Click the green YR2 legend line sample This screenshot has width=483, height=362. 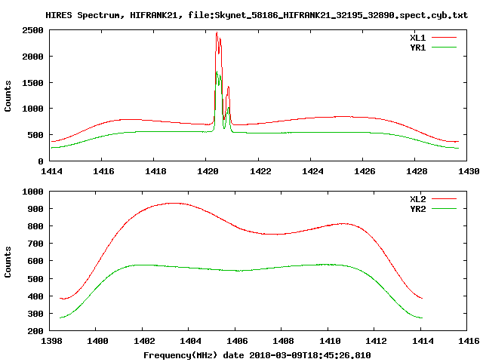pos(444,209)
